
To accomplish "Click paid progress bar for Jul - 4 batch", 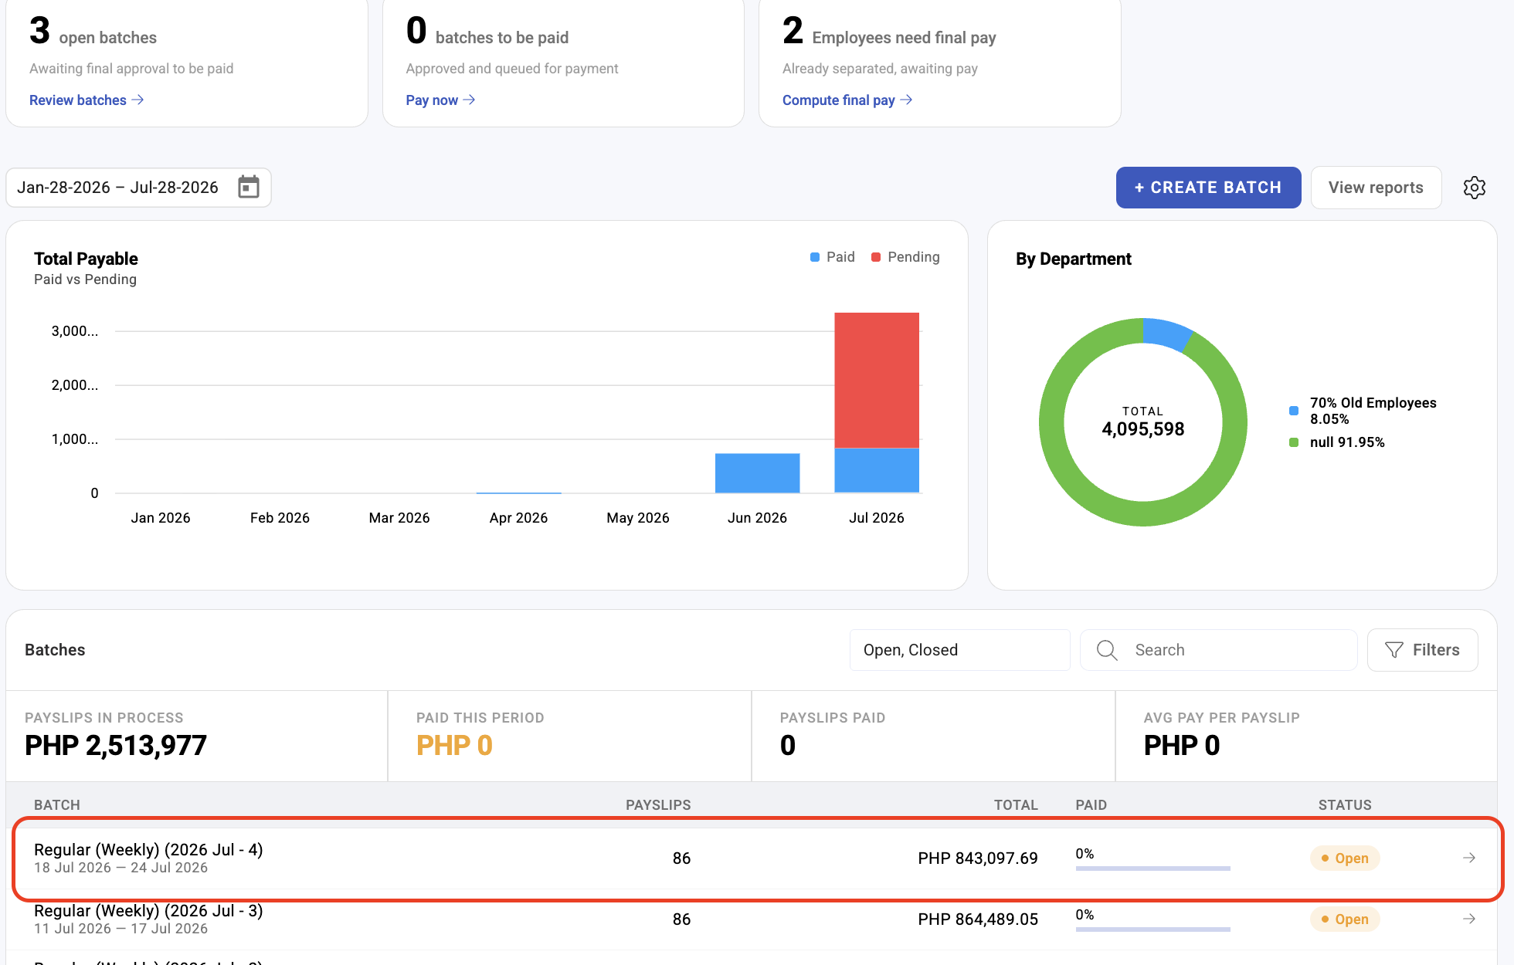I will [x=1152, y=868].
